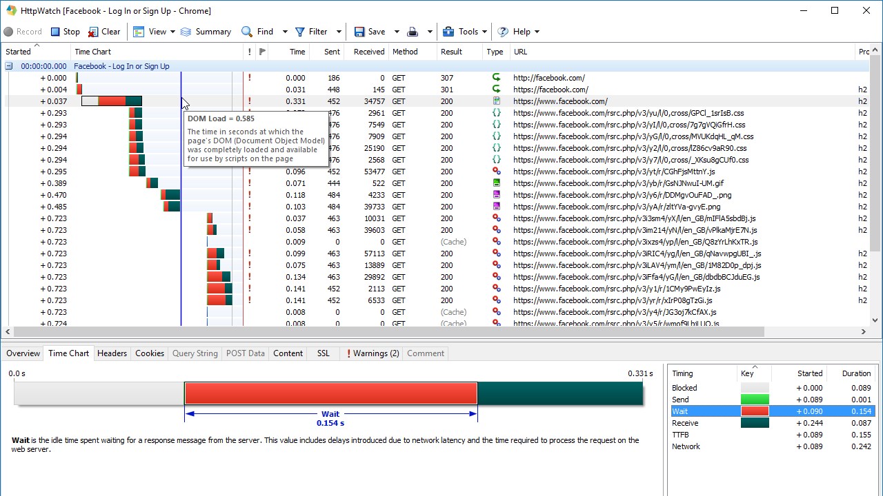
Task: Click the warning mark on the GsNJNwuI-UM.gif row
Action: [x=249, y=183]
